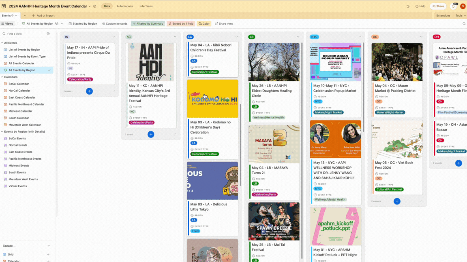This screenshot has height=262, width=467.
Task: Click the base calendar icon at top-left
Action: pos(4,6)
